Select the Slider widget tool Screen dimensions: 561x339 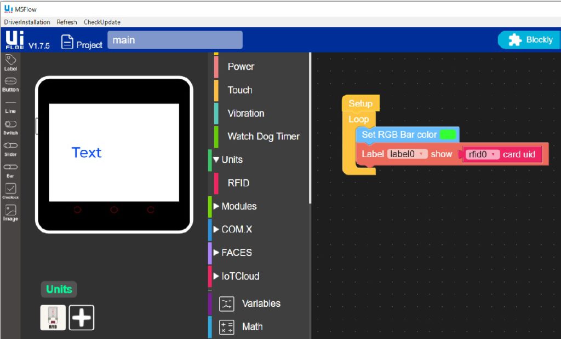pyautogui.click(x=10, y=149)
